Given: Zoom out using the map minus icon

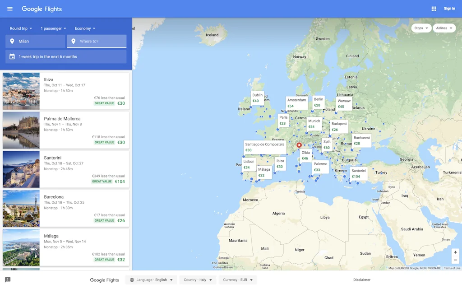Looking at the screenshot, I should pyautogui.click(x=455, y=260).
